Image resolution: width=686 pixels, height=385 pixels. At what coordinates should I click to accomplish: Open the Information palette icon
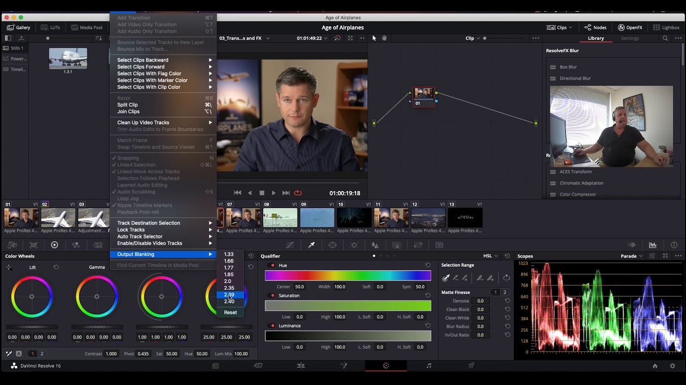coord(674,245)
